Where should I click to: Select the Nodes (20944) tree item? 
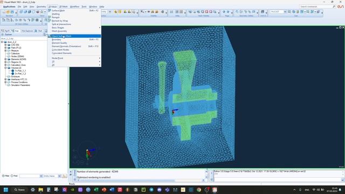pyautogui.click(x=17, y=56)
